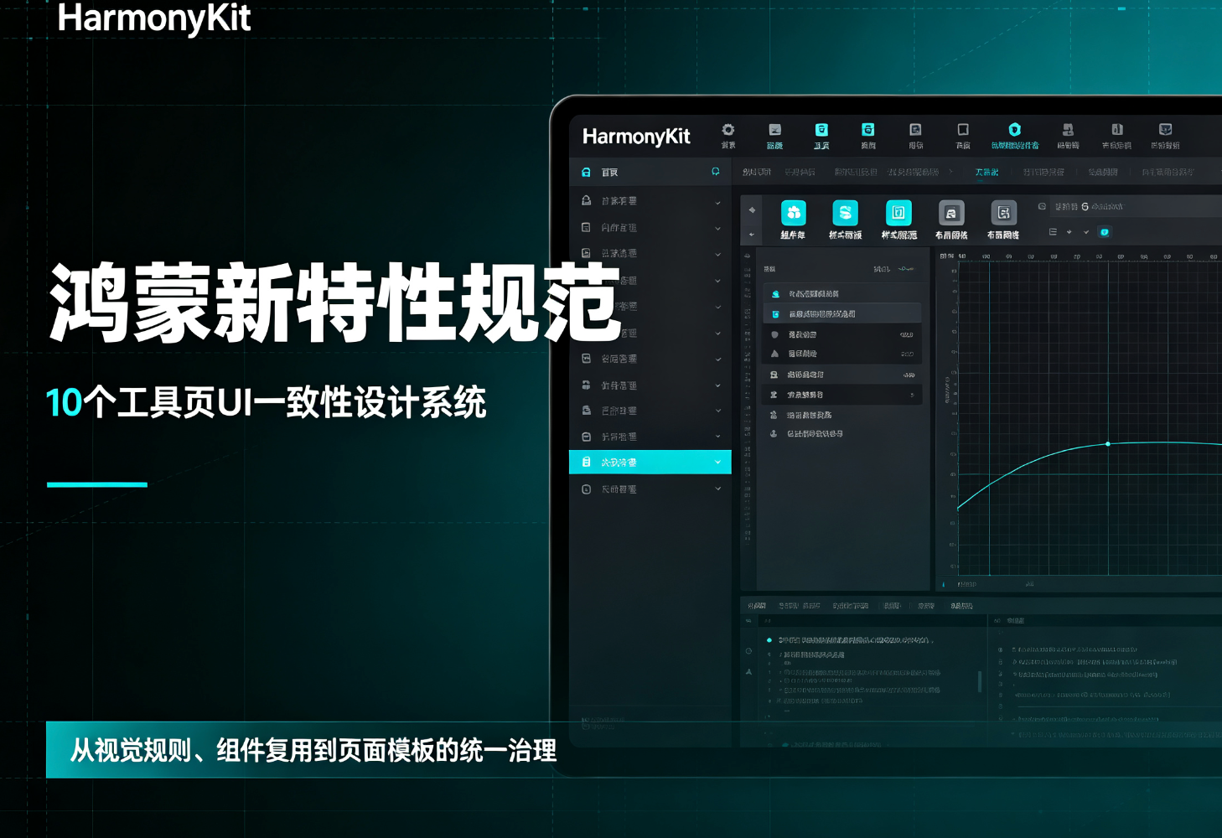This screenshot has height=838, width=1222.
Task: Click the circle icon on the bottom panel's side rail
Action: click(x=748, y=651)
